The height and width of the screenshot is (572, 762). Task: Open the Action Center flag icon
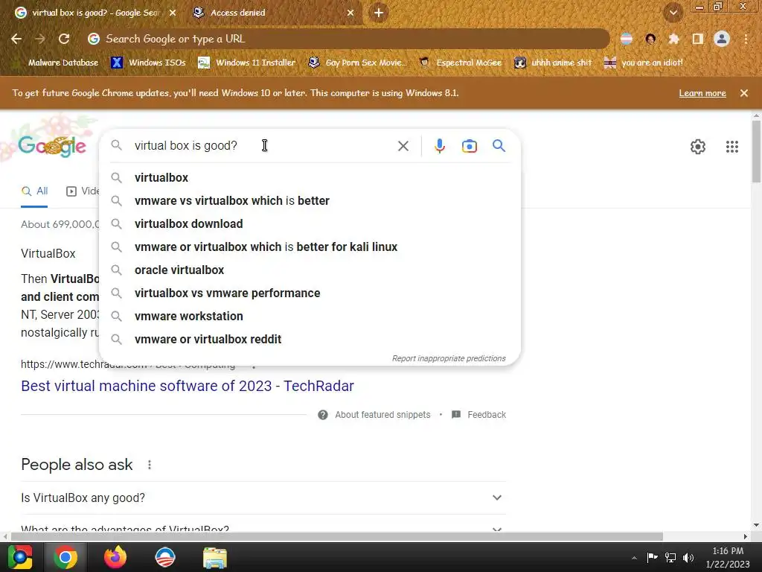coord(652,557)
